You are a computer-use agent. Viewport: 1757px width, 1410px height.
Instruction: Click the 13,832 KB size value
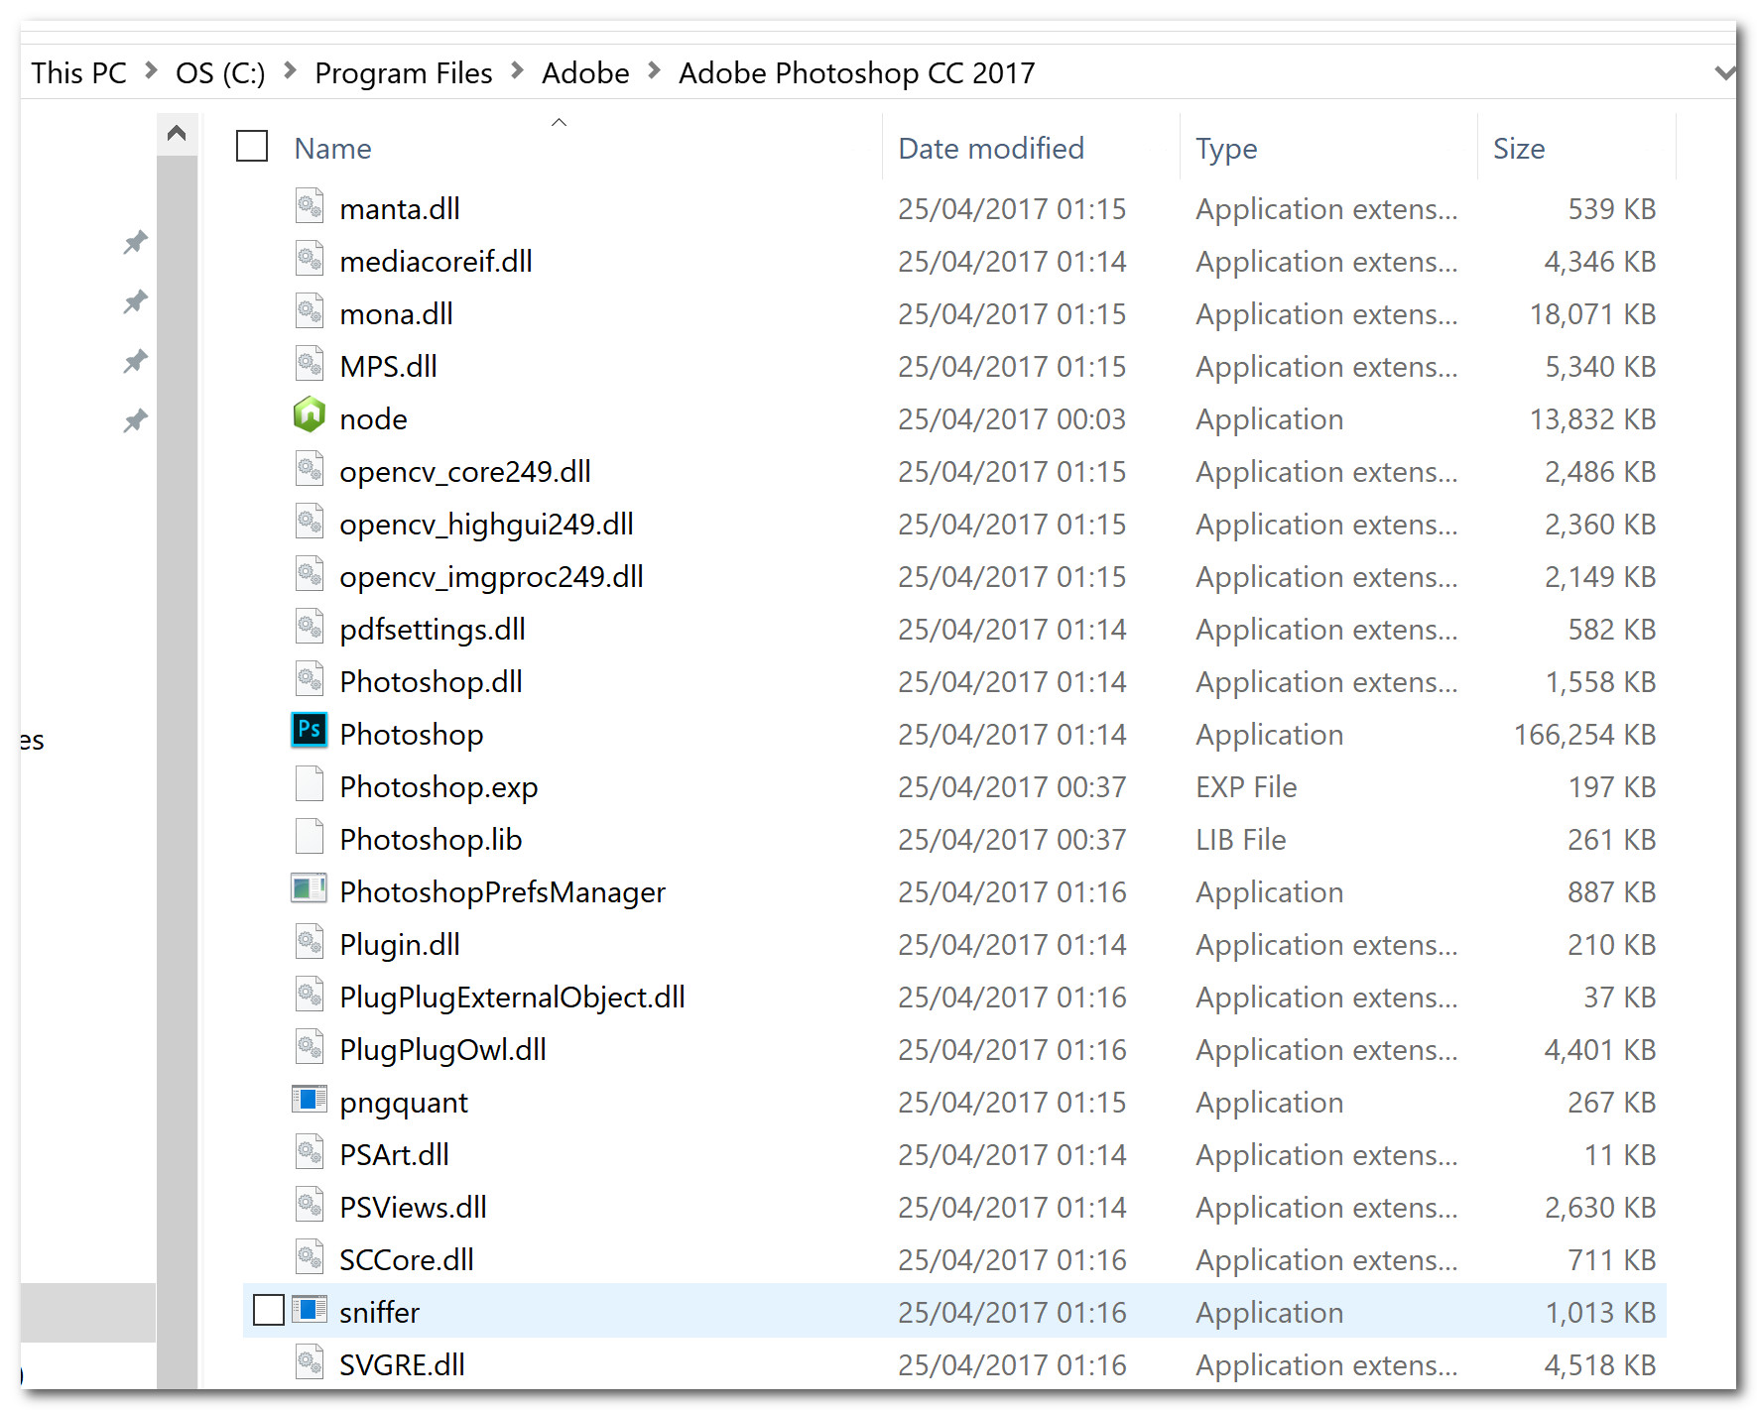coord(1592,419)
